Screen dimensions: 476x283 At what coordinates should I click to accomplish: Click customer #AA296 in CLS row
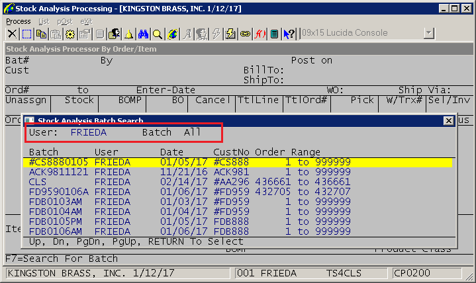pyautogui.click(x=231, y=182)
